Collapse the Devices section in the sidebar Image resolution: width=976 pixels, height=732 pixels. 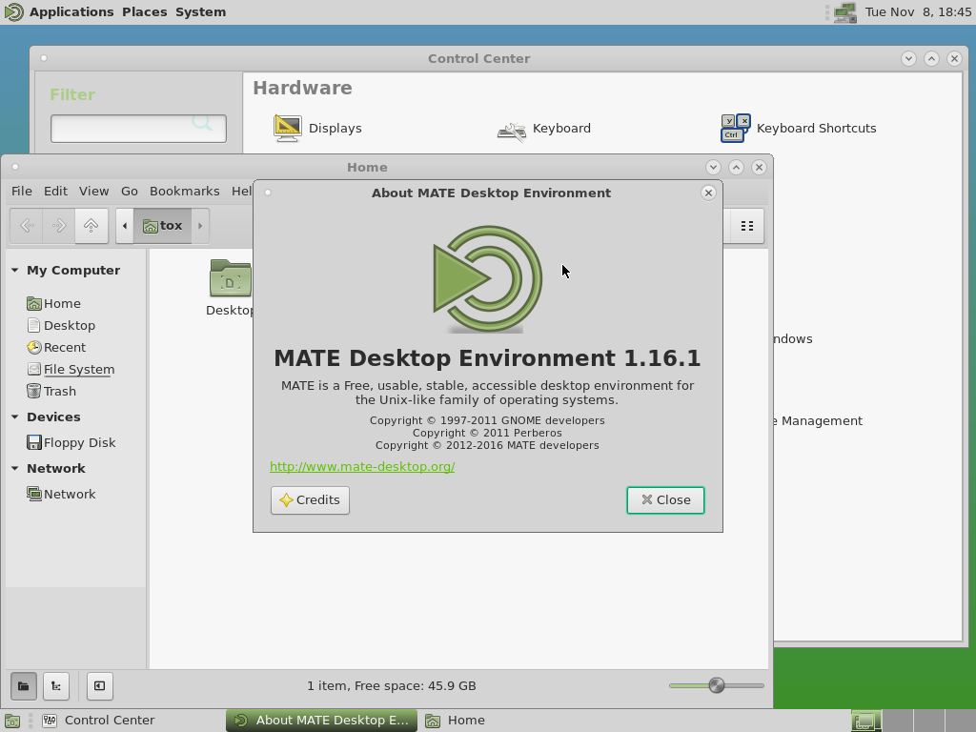[x=15, y=417]
